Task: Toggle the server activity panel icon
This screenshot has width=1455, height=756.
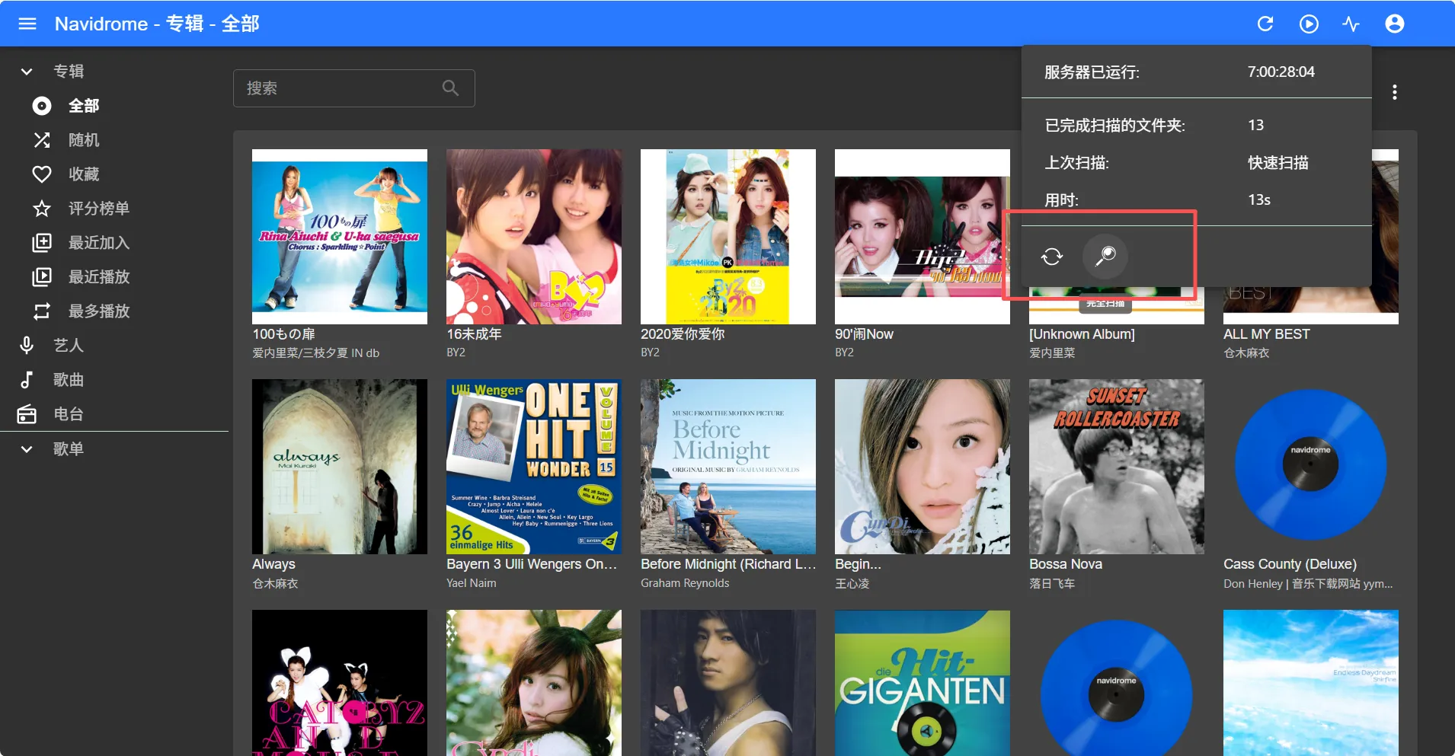Action: pos(1351,24)
